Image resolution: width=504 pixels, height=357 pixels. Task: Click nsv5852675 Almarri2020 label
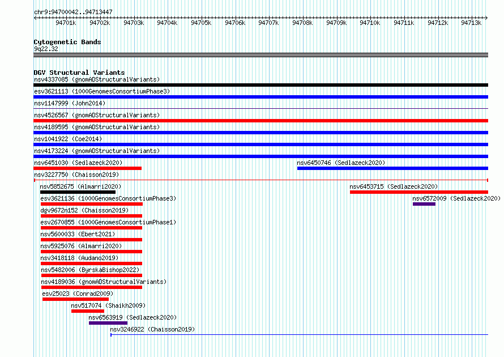click(x=80, y=186)
